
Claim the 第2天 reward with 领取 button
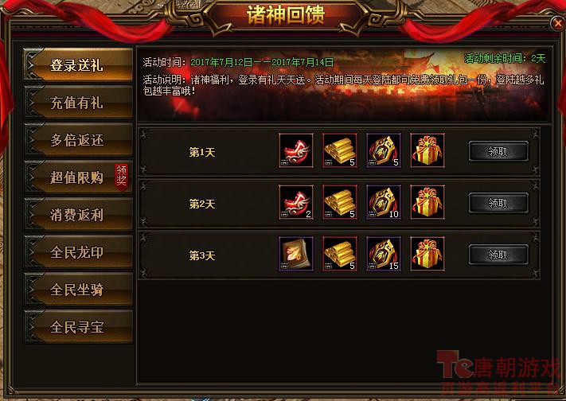point(498,203)
